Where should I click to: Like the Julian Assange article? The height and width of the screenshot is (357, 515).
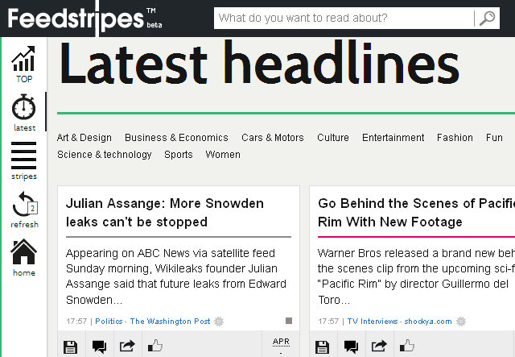pos(155,346)
